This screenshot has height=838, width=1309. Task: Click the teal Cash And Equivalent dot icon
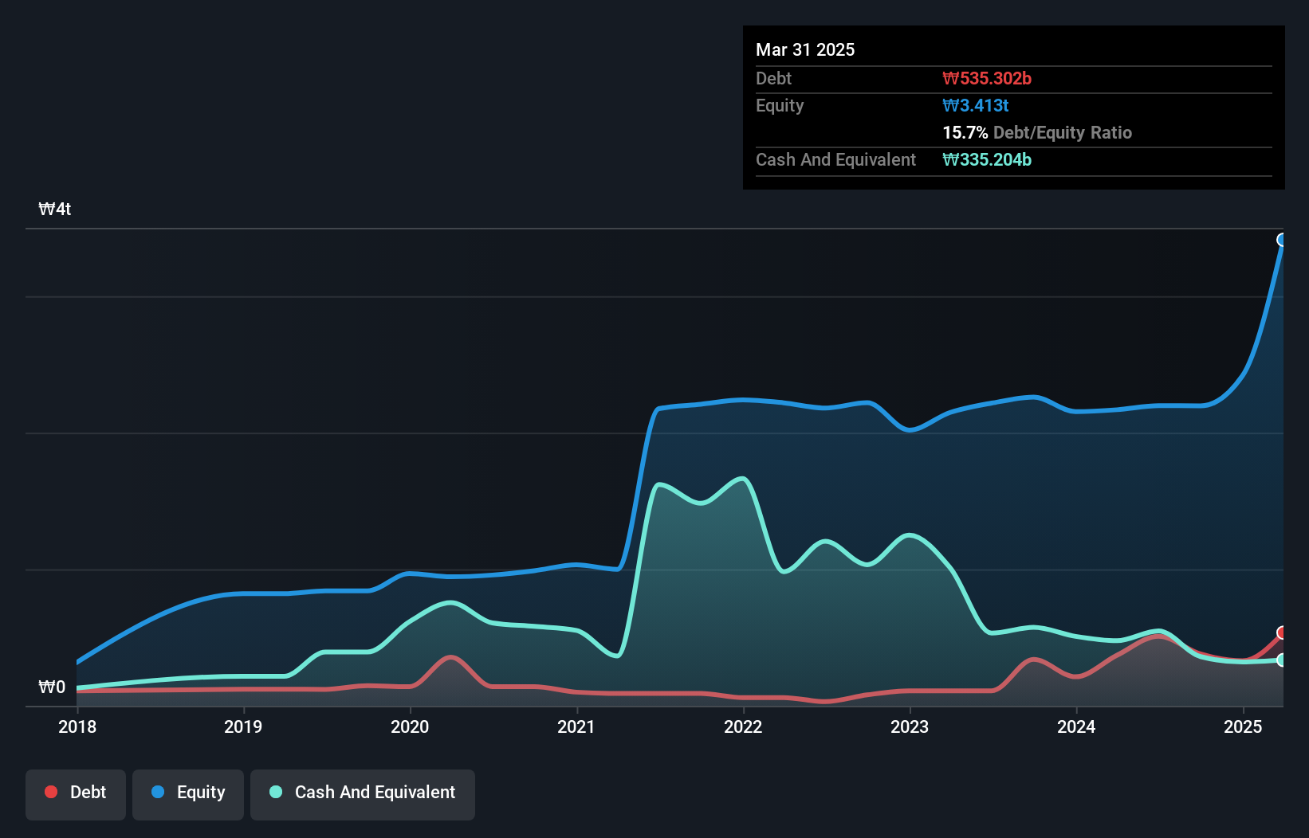pos(275,792)
